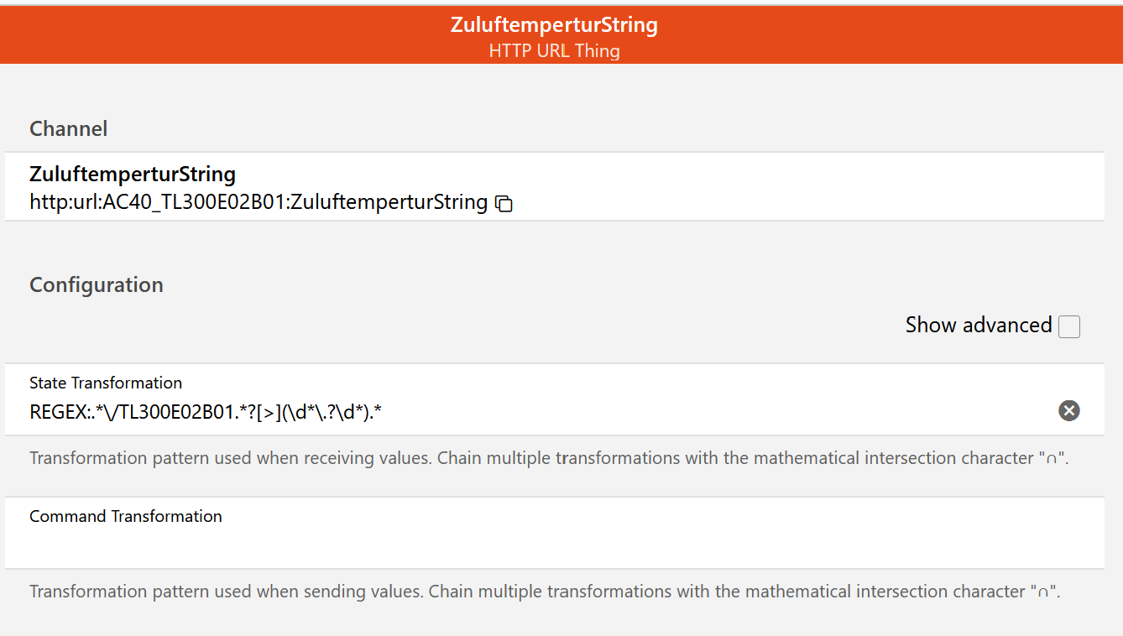This screenshot has width=1123, height=636.
Task: Enable the Show advanced checkbox
Action: click(x=1068, y=326)
